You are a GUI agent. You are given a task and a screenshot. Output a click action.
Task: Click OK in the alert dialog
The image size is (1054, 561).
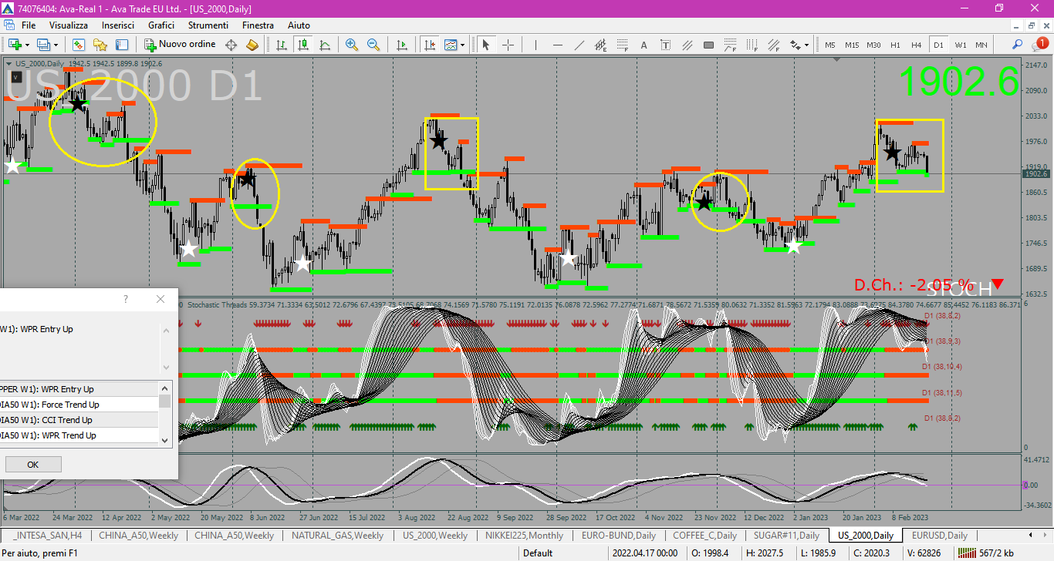(x=33, y=465)
